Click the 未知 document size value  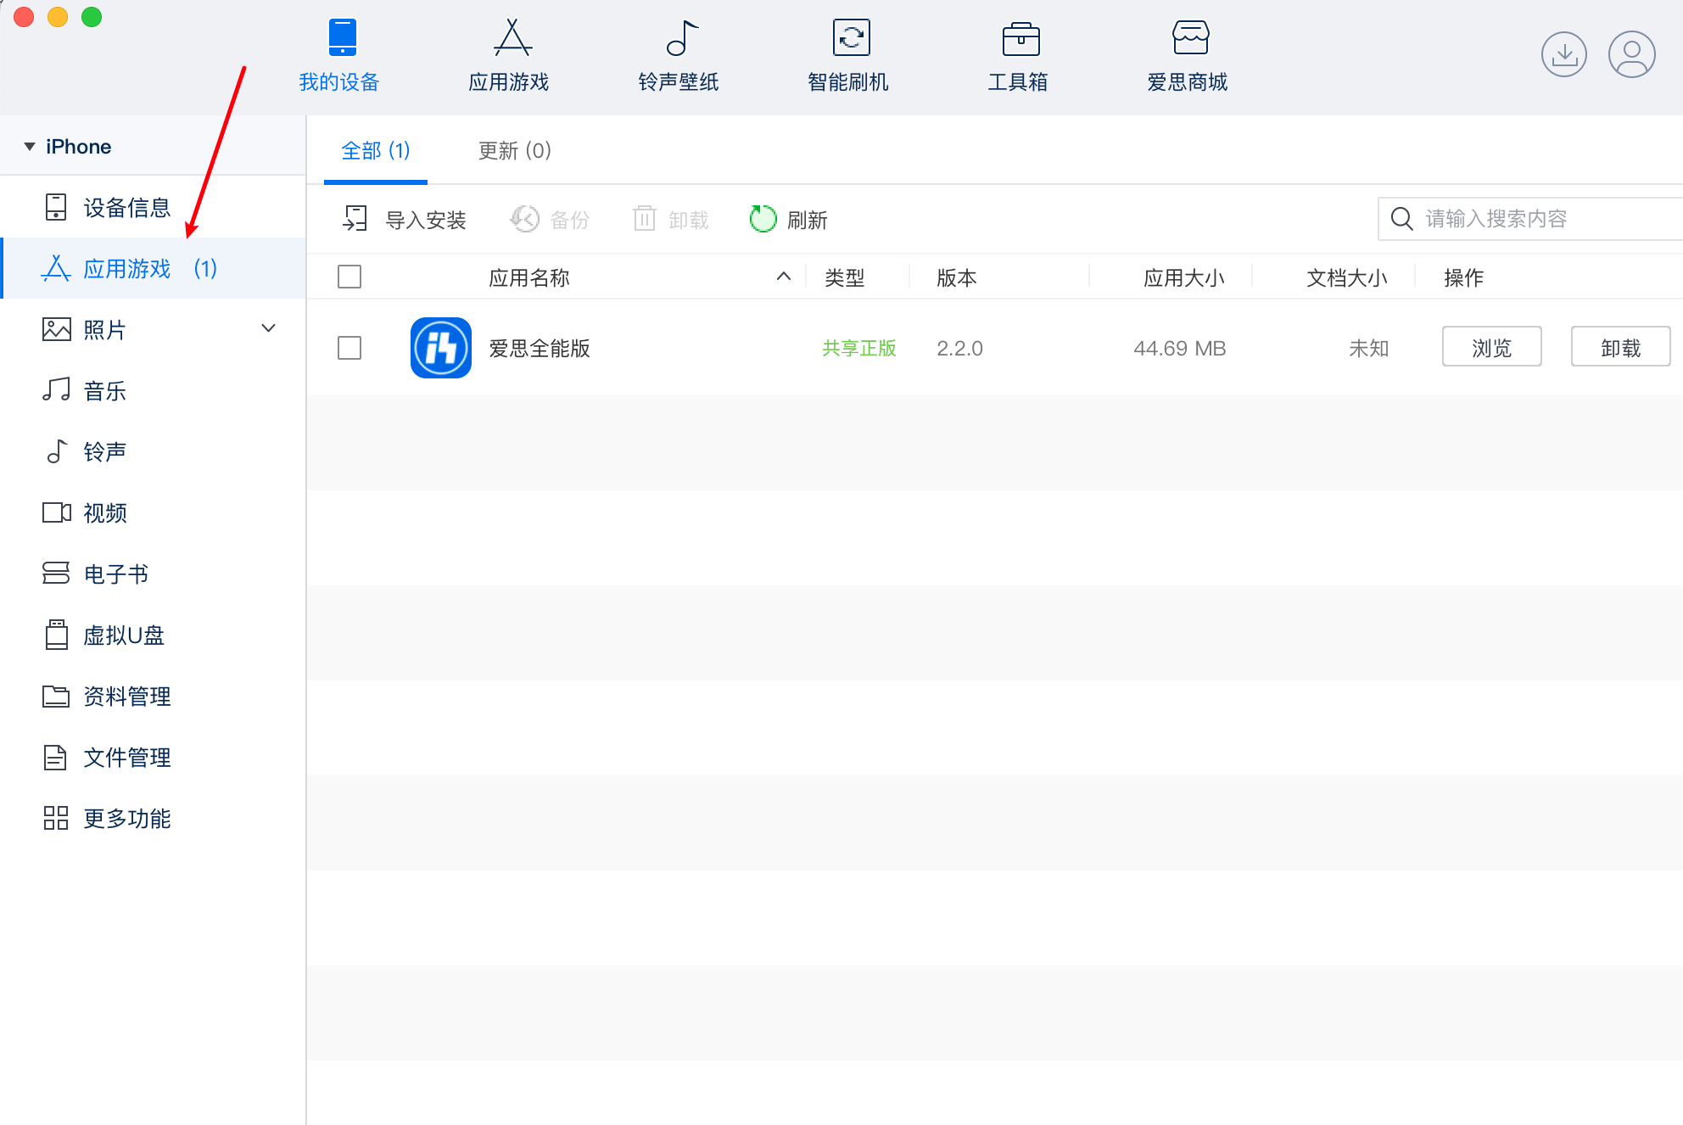point(1369,349)
